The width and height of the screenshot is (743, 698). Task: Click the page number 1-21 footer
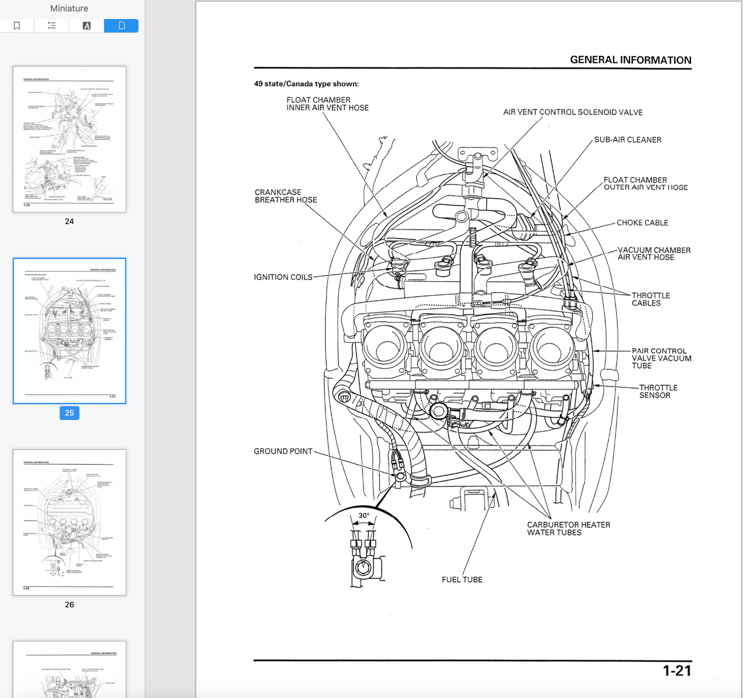677,671
